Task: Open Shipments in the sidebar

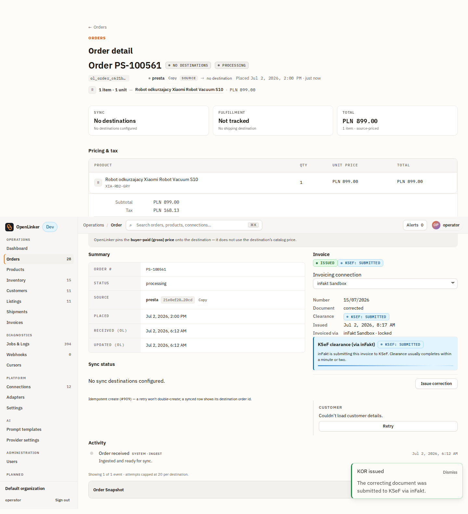Action: pyautogui.click(x=39, y=312)
